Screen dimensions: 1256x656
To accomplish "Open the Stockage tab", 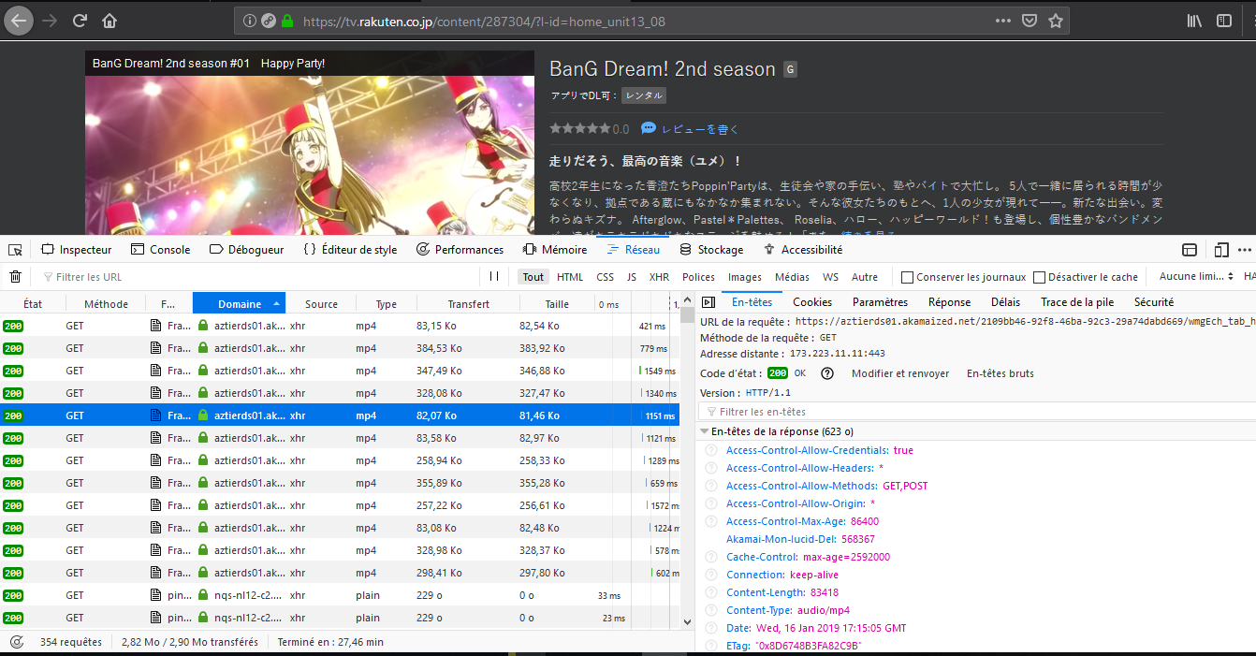I will coord(711,250).
